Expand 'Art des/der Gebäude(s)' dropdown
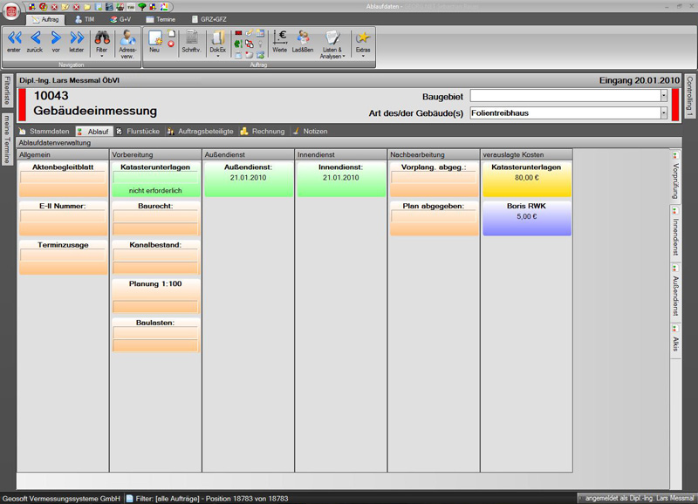 pos(663,112)
